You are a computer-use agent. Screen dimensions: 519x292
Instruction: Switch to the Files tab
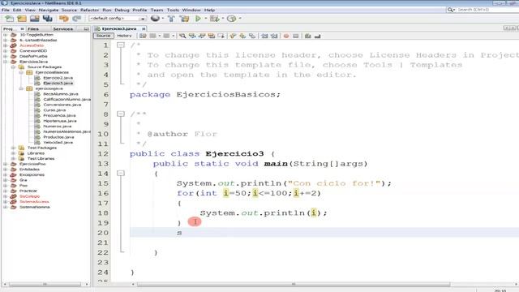[33, 29]
